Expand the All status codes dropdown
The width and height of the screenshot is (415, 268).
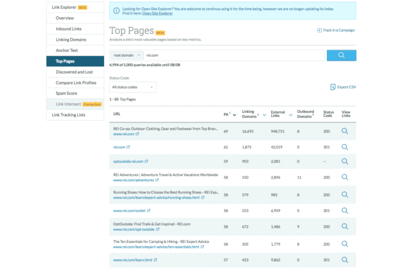[133, 87]
